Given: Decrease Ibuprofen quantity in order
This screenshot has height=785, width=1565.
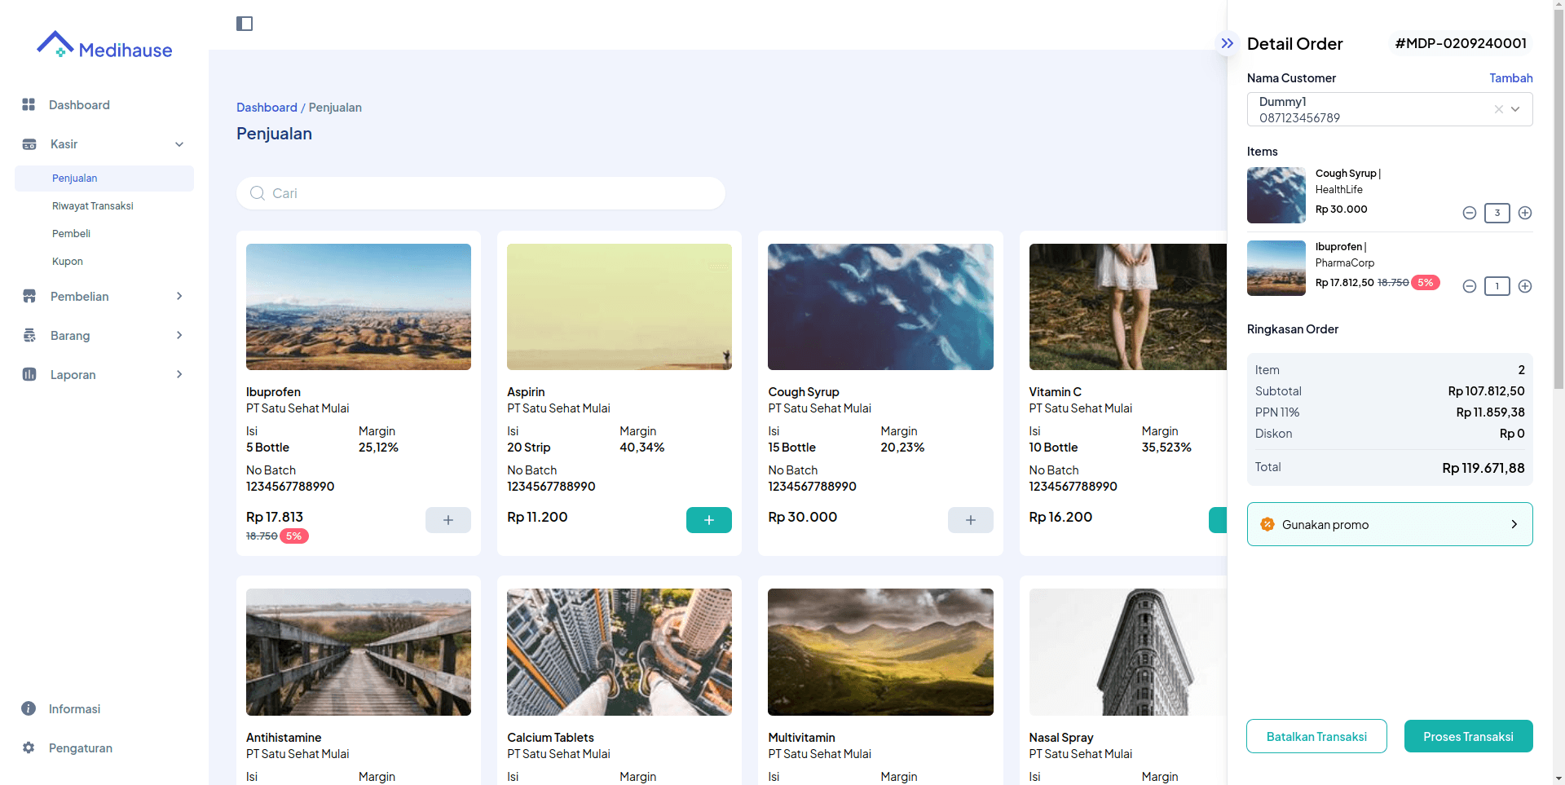Looking at the screenshot, I should [x=1470, y=286].
